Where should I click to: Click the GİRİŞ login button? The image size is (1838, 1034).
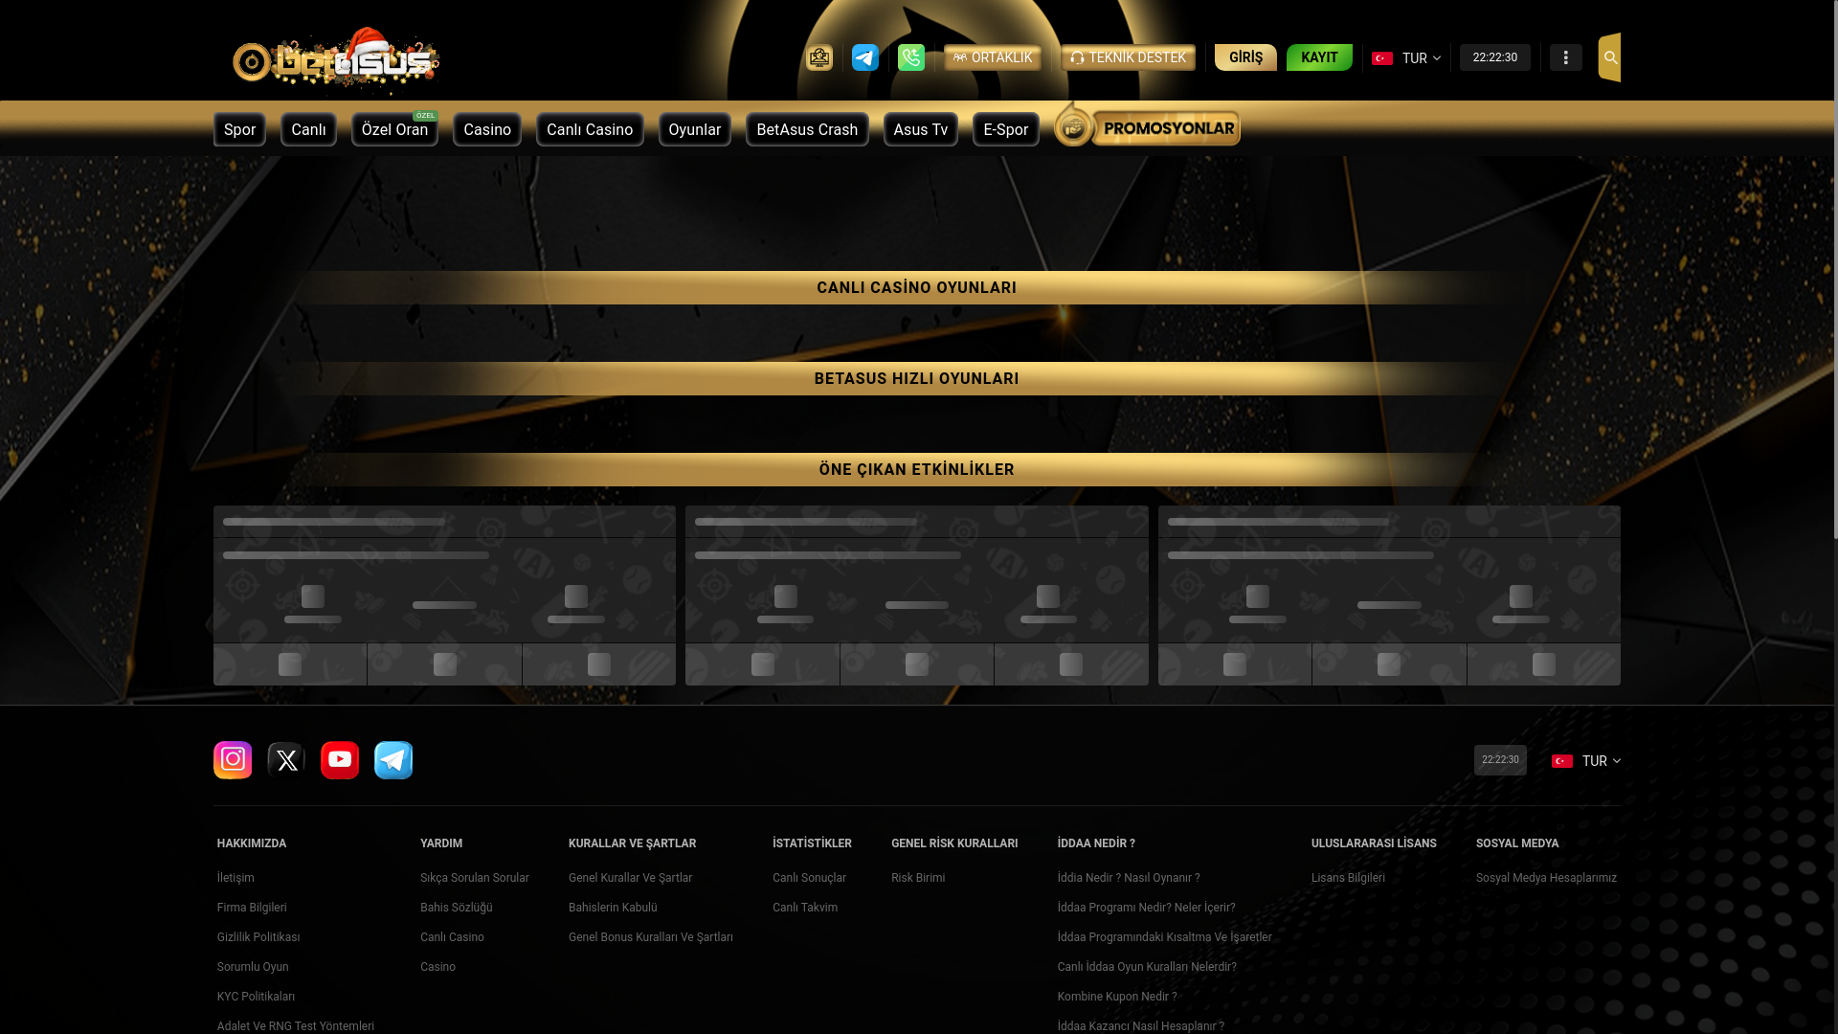click(x=1245, y=57)
